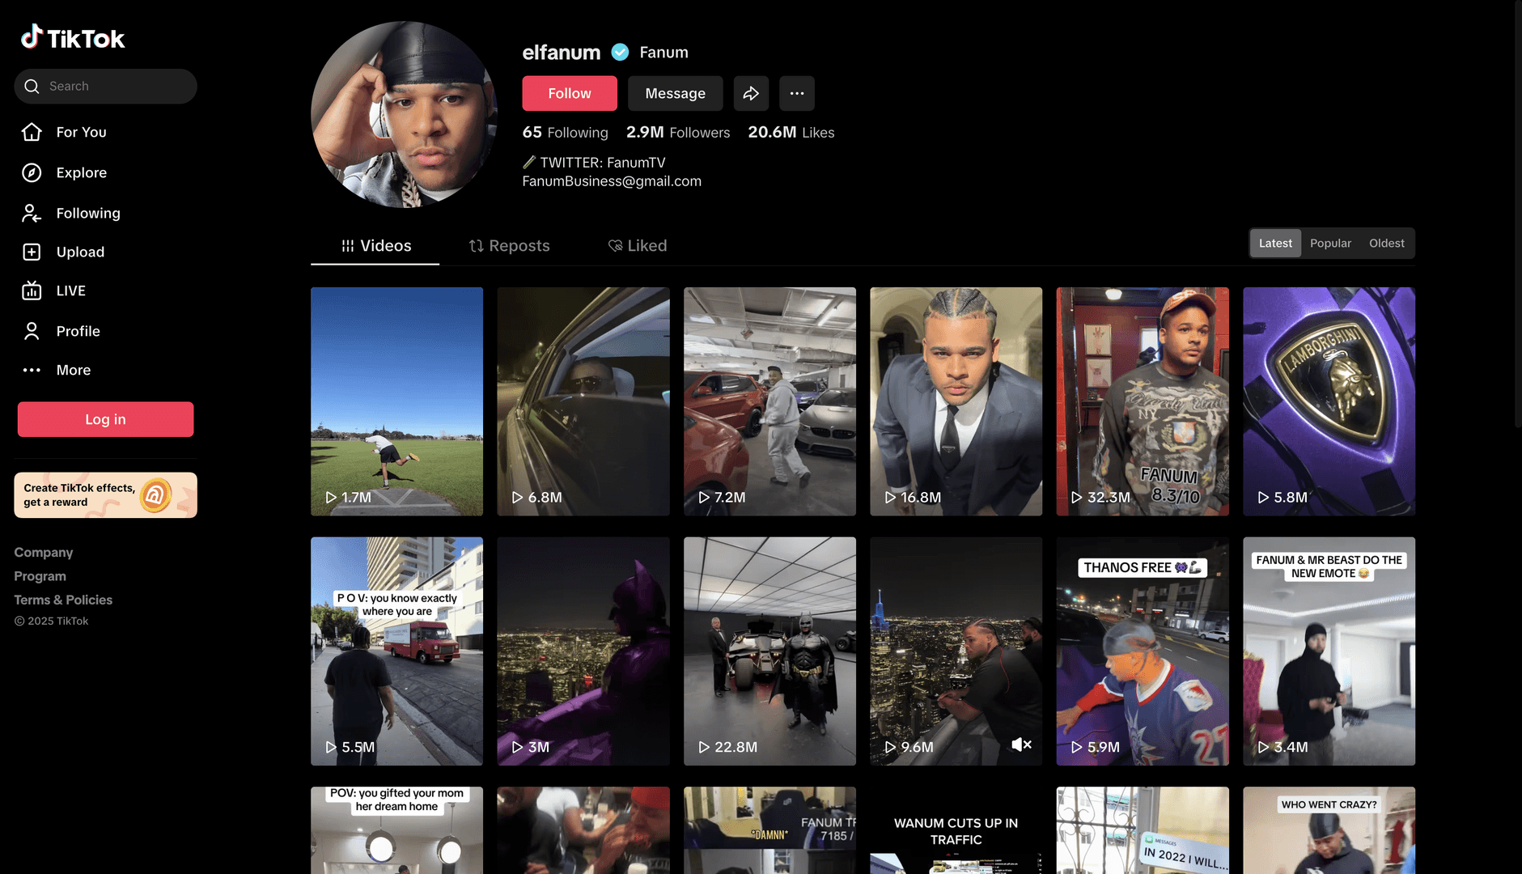Expand the Company footer section
The width and height of the screenshot is (1522, 874).
[44, 552]
